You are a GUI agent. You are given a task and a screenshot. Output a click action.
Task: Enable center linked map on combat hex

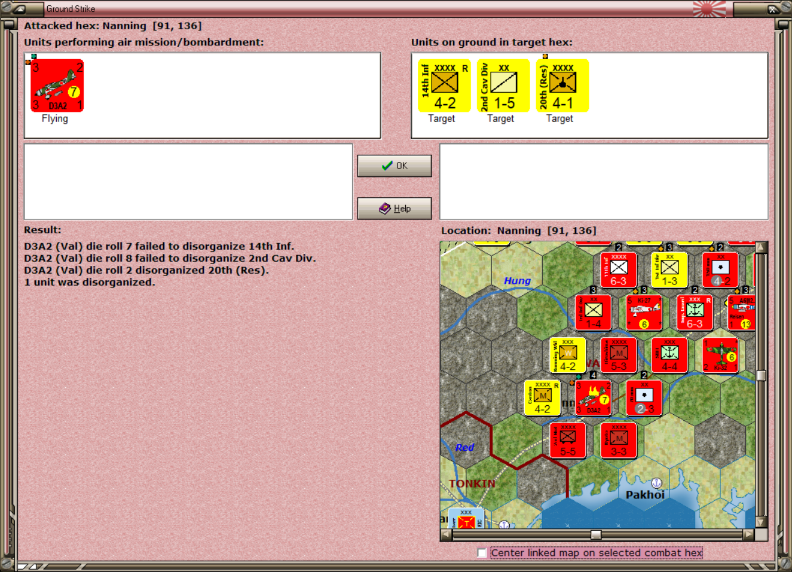point(482,553)
